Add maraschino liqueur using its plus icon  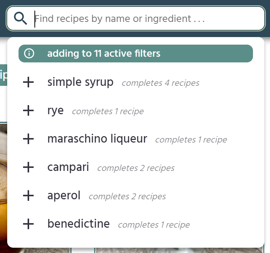[28, 139]
